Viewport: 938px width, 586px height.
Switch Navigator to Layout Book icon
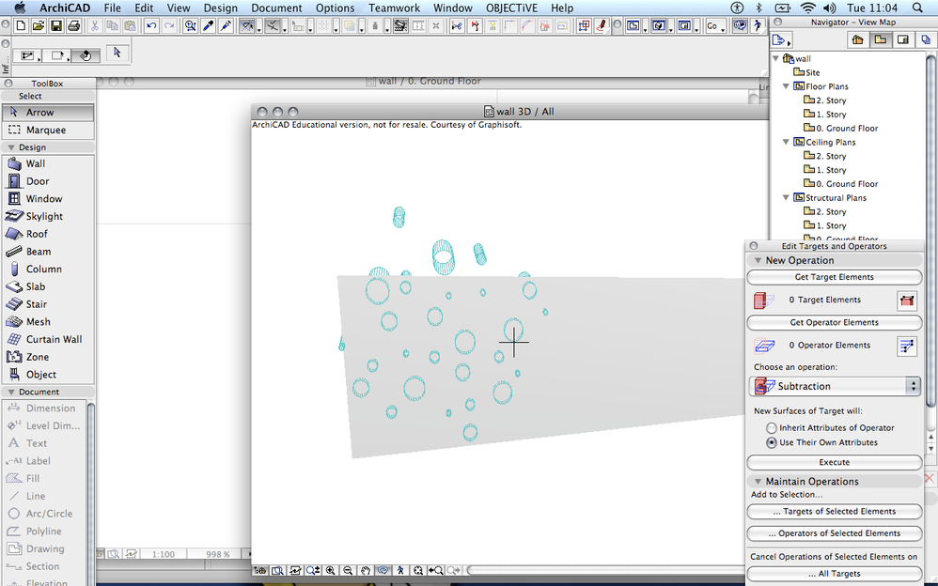click(x=903, y=39)
